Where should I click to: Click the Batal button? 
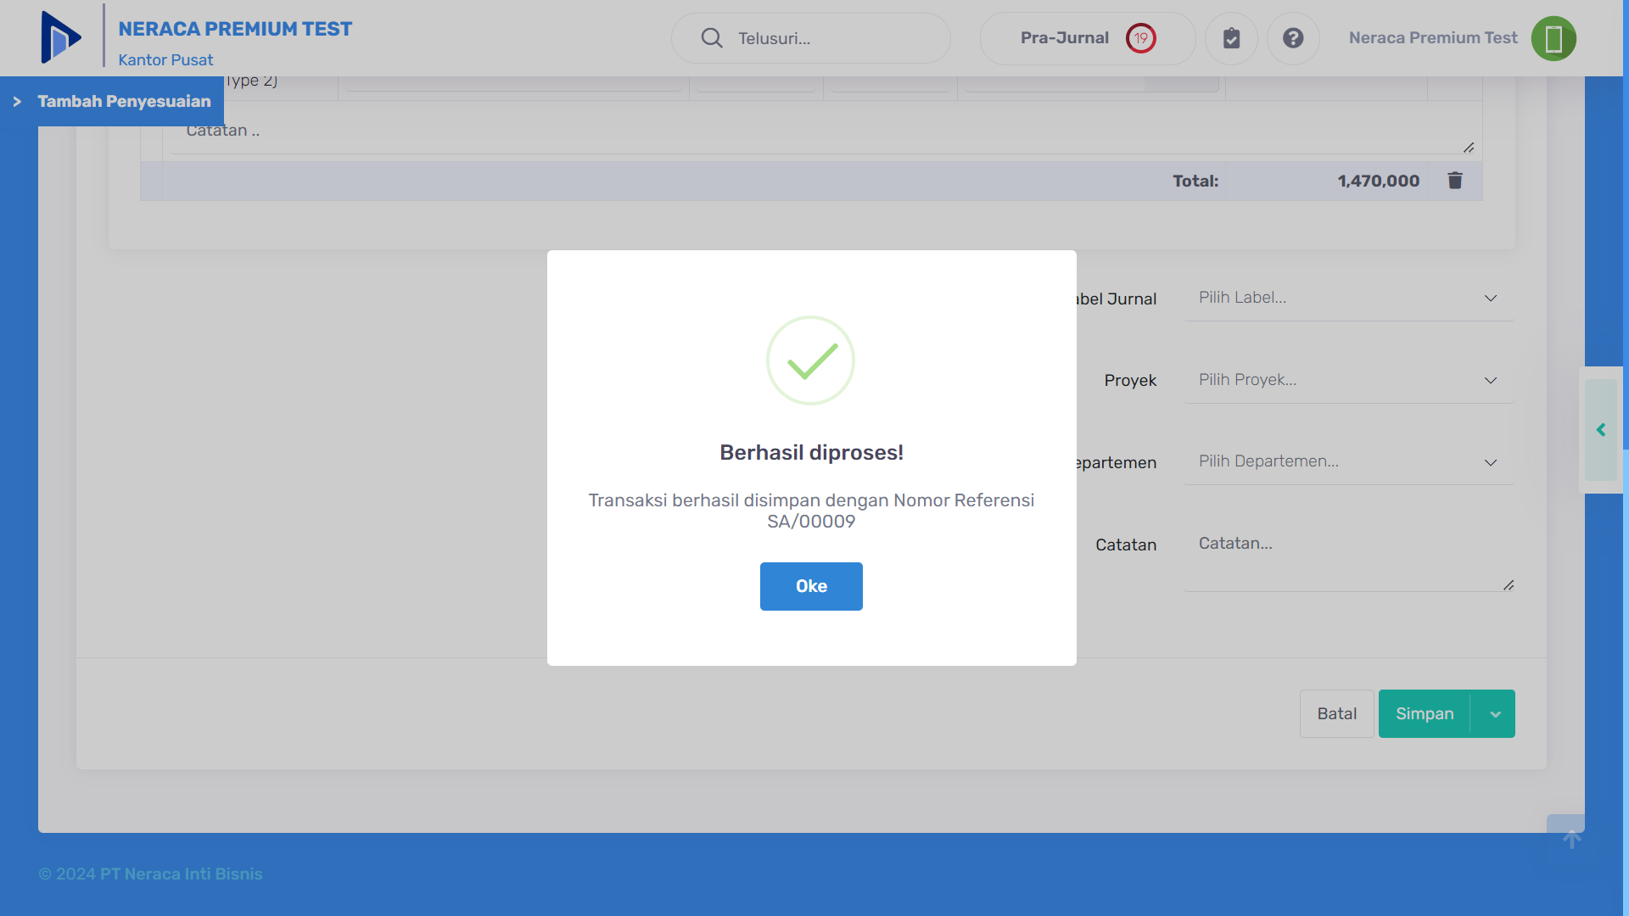pyautogui.click(x=1336, y=714)
